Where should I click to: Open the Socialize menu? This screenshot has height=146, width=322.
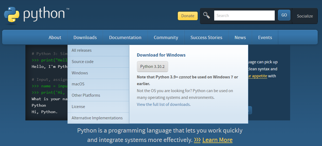[x=305, y=16]
